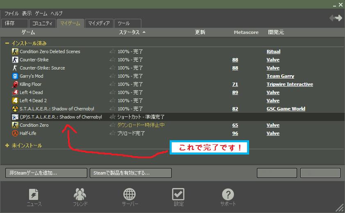Viewport: 345px width, 213px height.
Task: Toggle favorite star for Garry's Mod
Action: pyautogui.click(x=112, y=76)
